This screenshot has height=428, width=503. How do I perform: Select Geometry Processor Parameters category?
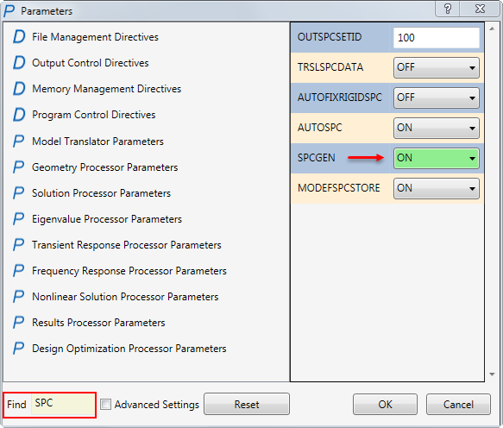pyautogui.click(x=104, y=167)
